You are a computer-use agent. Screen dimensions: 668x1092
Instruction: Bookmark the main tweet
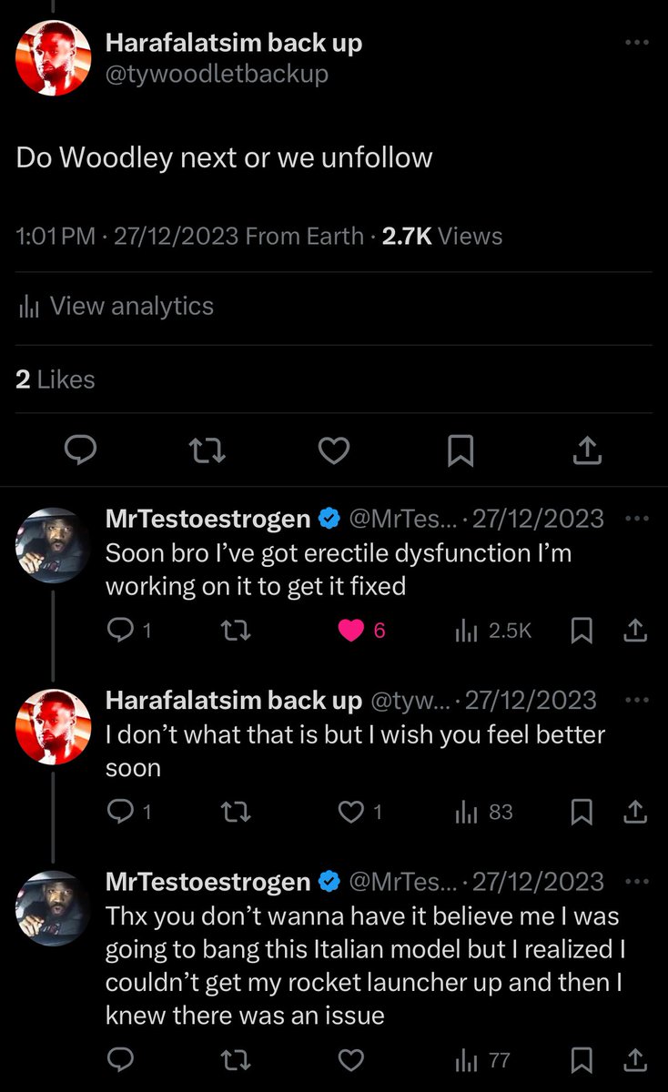point(461,450)
